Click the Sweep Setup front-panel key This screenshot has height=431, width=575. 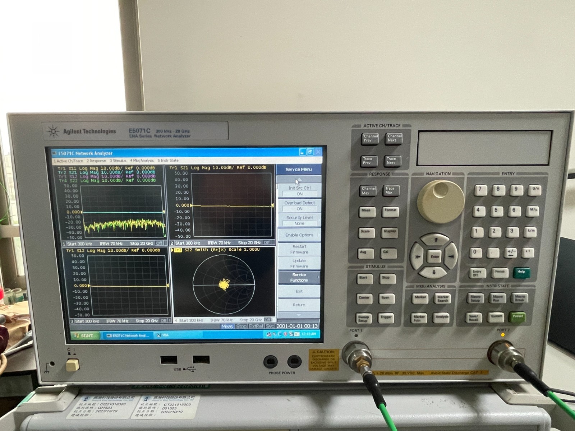(363, 318)
